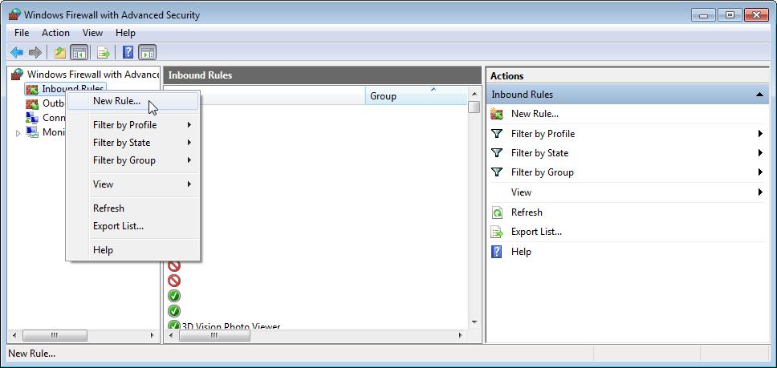
Task: Open Filter by Profile submenu in context menu
Action: coord(132,125)
